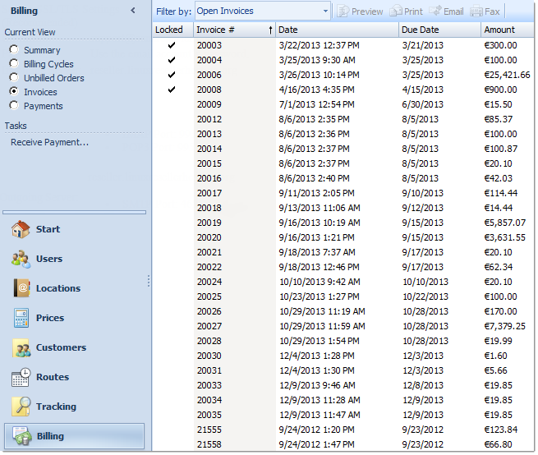Click the Print button label

[x=413, y=11]
